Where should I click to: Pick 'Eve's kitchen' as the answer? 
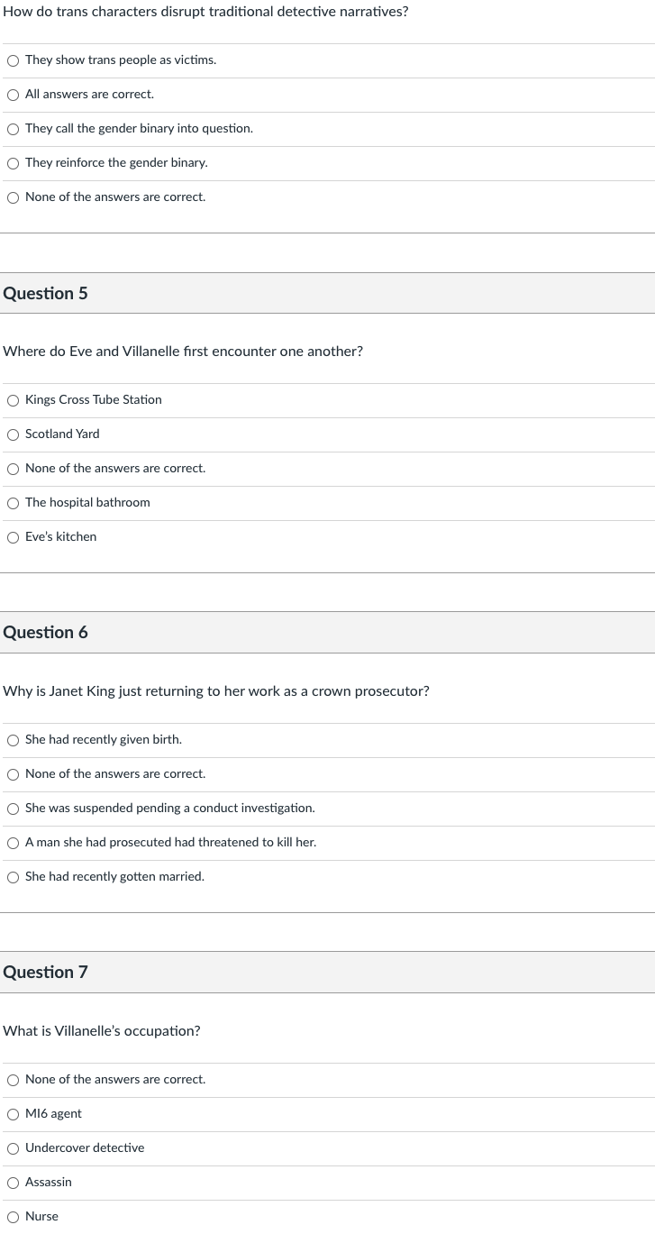(13, 537)
